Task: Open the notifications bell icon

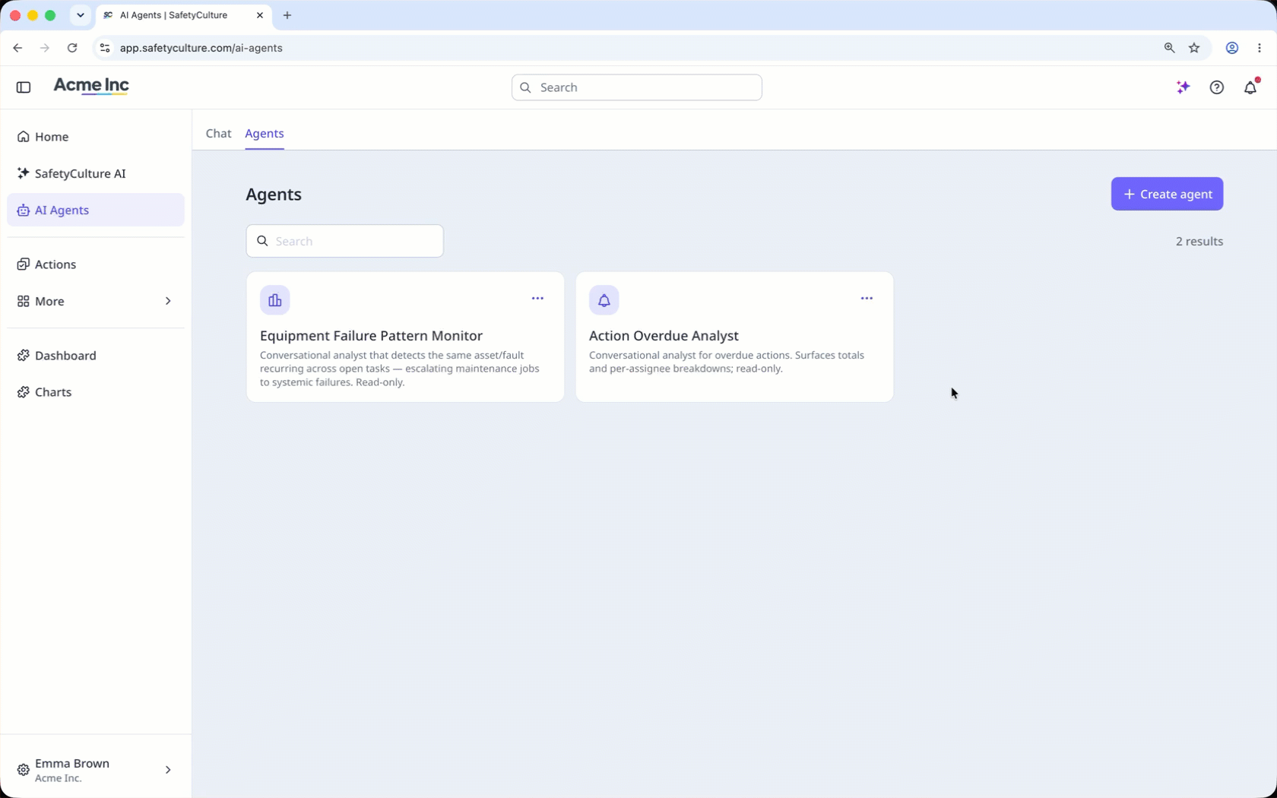Action: point(1250,87)
